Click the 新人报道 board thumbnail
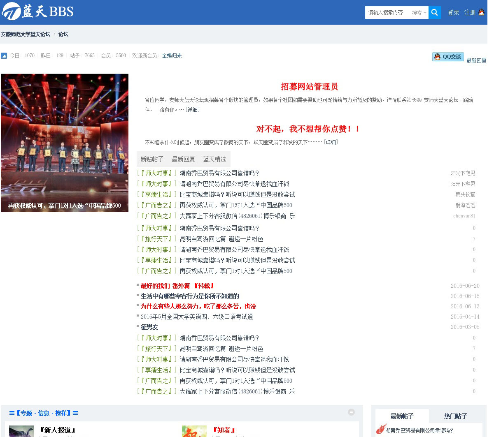Screen dimensions: 494x437 [x=21, y=431]
